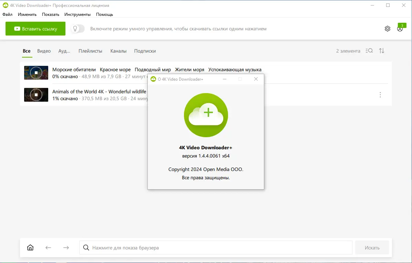Click the large cloud logo in About dialog
Viewport: 412px width, 263px height.
(206, 115)
